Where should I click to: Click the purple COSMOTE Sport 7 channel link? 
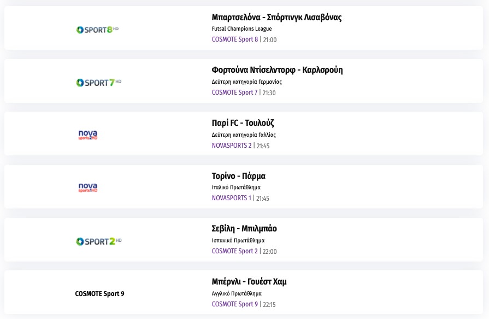pyautogui.click(x=234, y=92)
